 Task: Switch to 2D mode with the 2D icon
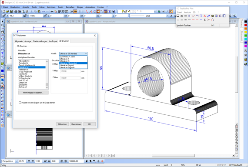pos(71,11)
